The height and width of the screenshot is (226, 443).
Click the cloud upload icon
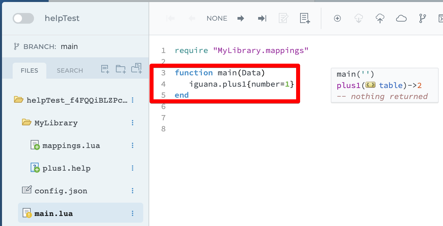coord(380,19)
